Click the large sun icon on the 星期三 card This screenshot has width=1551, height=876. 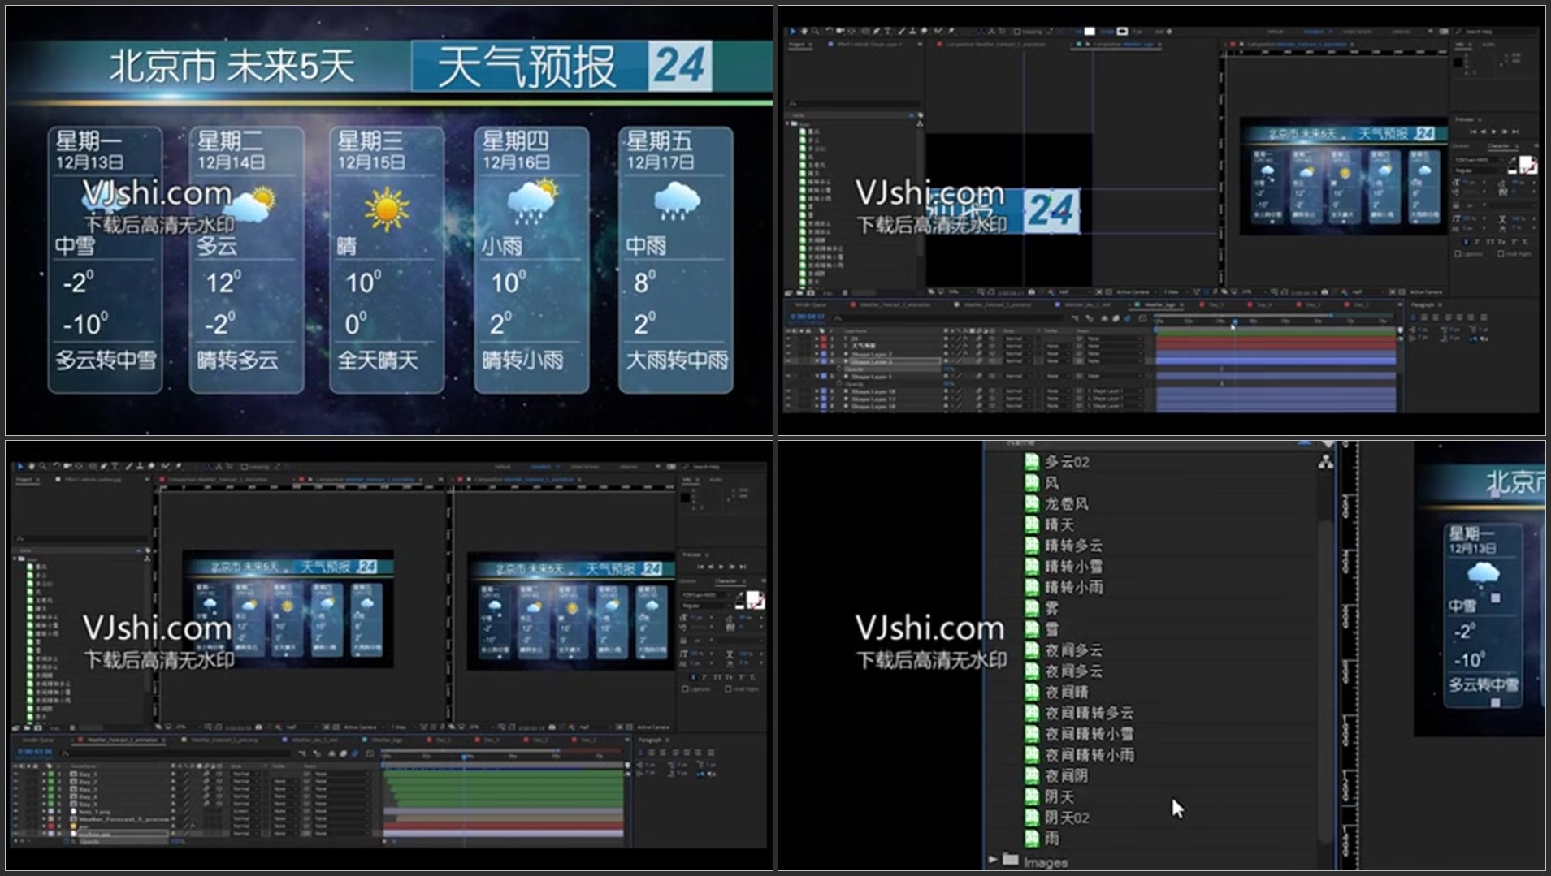[x=386, y=209]
